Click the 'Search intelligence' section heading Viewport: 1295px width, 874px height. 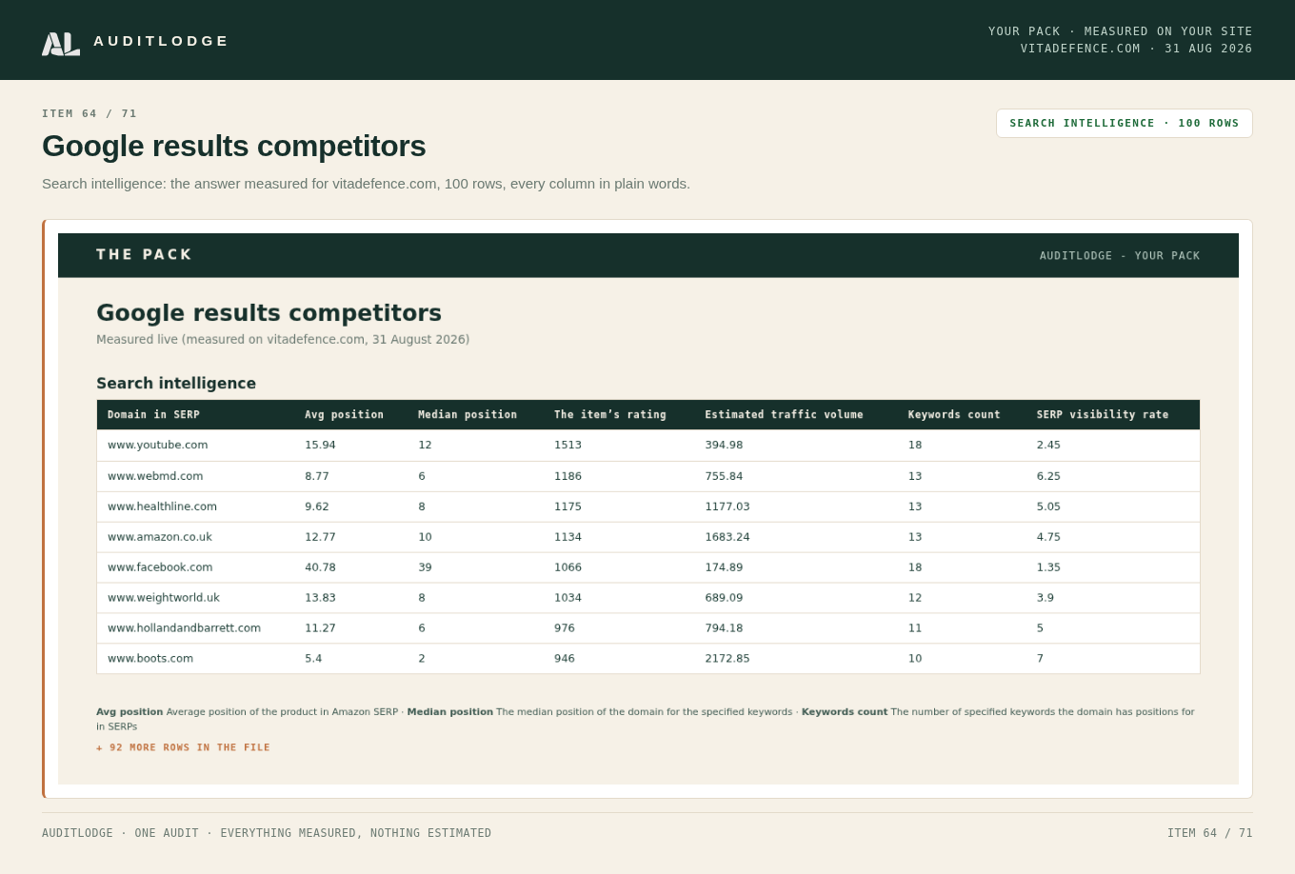tap(176, 384)
